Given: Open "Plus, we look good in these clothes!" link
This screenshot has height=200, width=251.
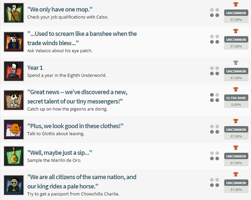Looking at the screenshot, I should click(76, 125).
